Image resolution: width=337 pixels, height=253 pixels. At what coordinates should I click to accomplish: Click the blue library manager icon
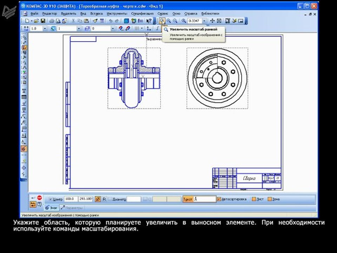(126, 21)
